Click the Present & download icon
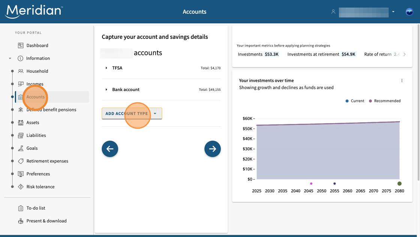The image size is (420, 237). click(21, 221)
